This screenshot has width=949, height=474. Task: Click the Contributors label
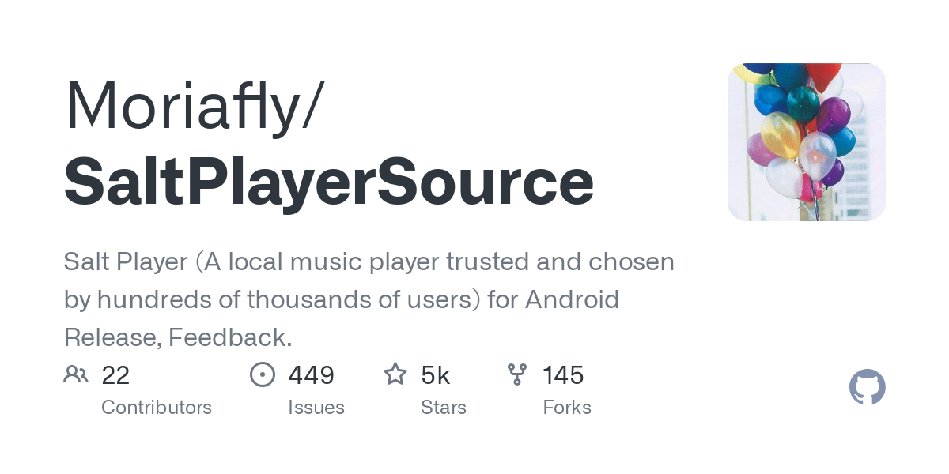157,408
